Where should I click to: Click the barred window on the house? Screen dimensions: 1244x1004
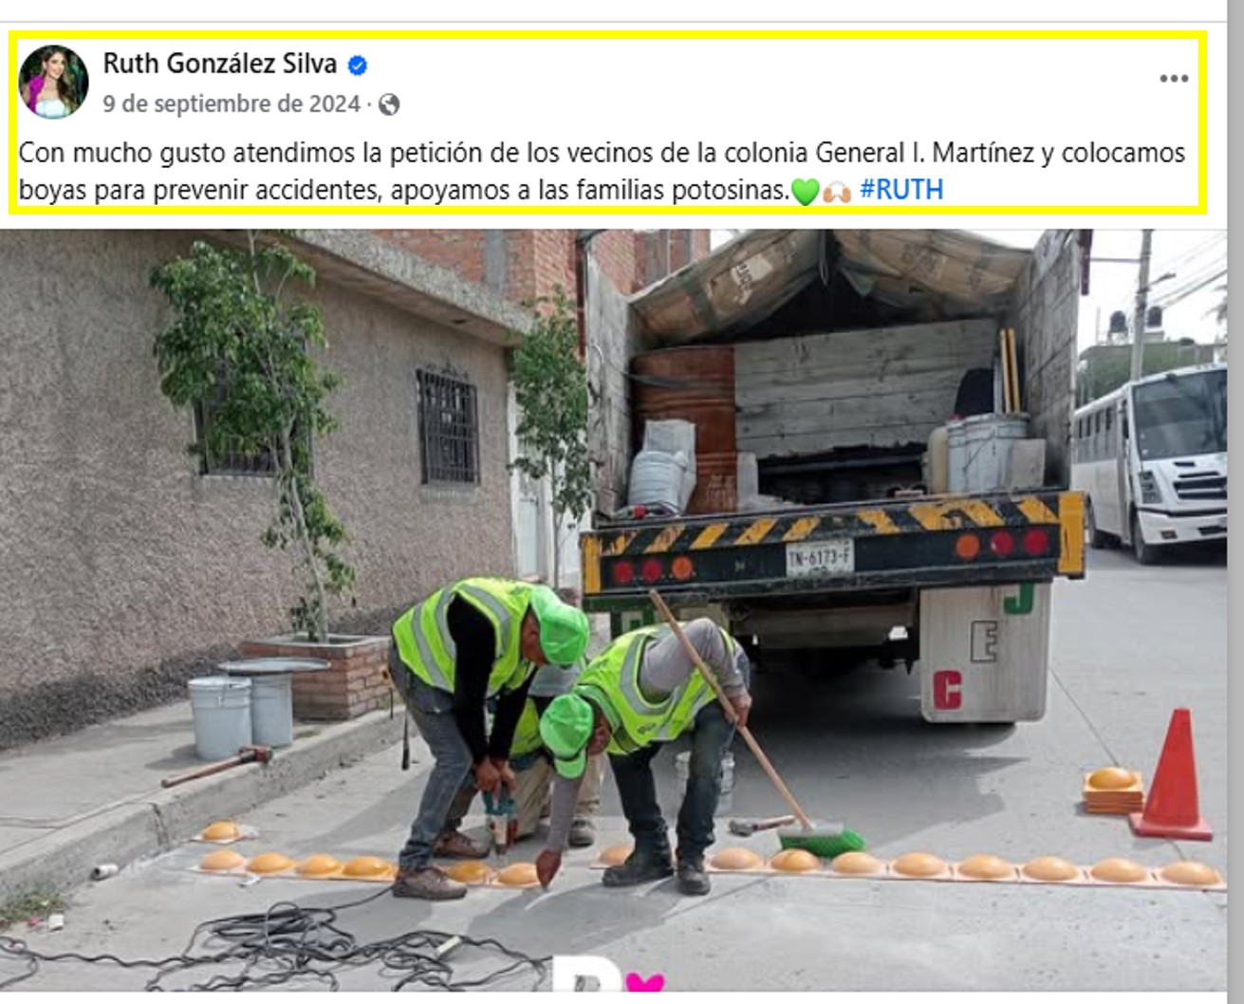(448, 427)
